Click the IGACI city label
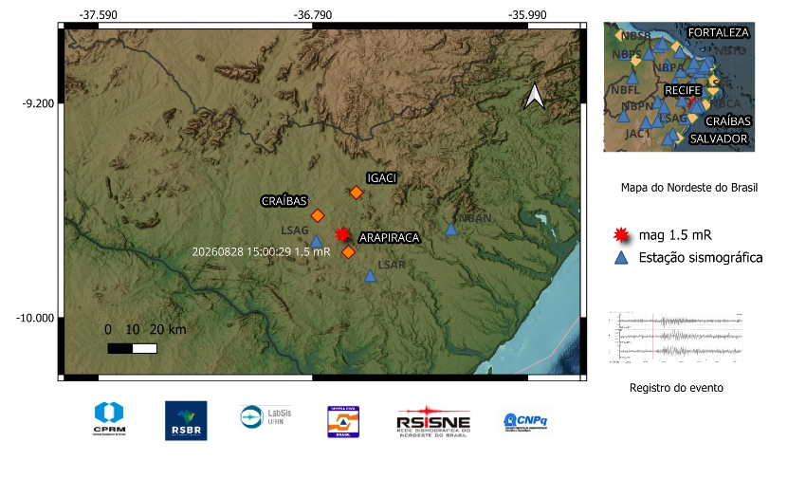The width and height of the screenshot is (806, 479). (381, 177)
